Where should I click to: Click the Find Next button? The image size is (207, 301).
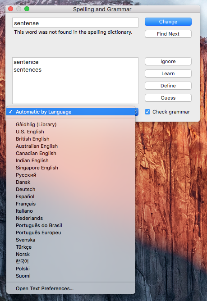coord(168,34)
